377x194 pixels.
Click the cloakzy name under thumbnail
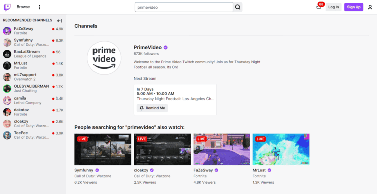(141, 170)
